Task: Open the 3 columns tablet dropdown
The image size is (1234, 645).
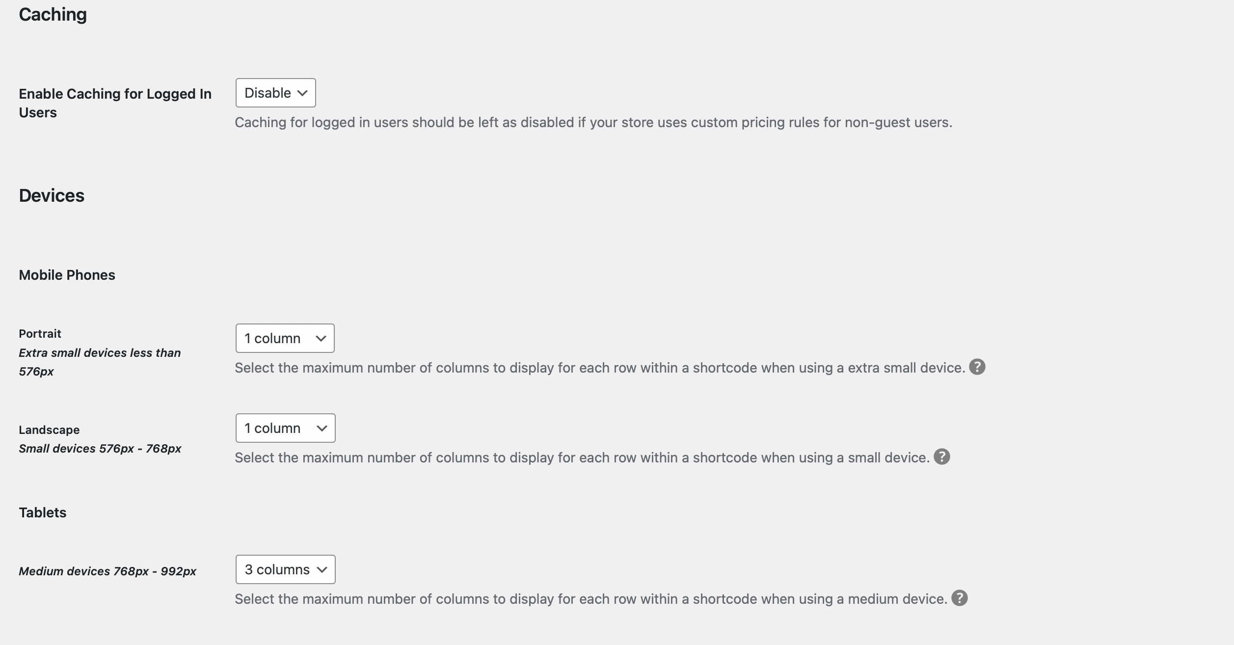Action: point(285,569)
